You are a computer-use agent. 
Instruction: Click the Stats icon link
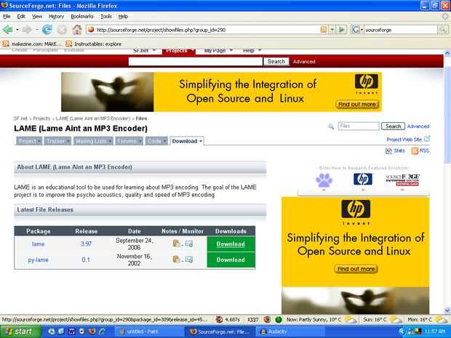(395, 150)
